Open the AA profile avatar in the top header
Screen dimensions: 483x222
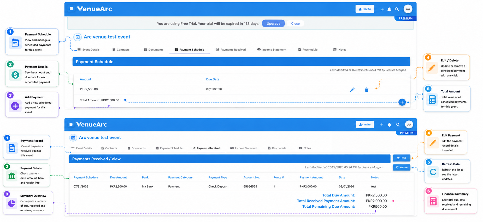[x=408, y=9]
